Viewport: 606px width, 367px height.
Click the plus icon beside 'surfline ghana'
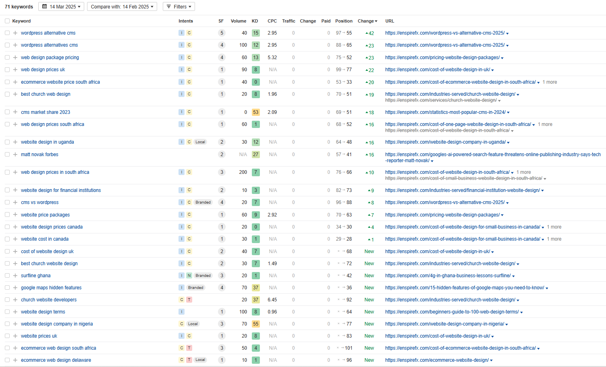tap(15, 276)
